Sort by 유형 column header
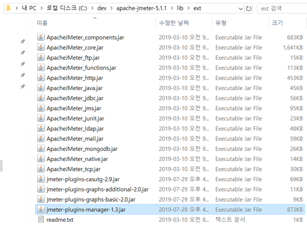This screenshot has height=227, width=307. 221,23
